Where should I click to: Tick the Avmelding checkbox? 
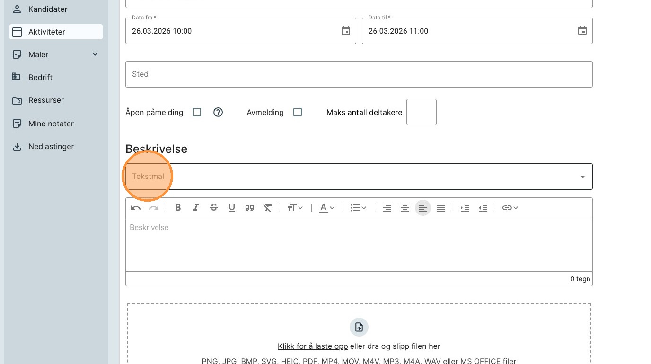click(298, 112)
